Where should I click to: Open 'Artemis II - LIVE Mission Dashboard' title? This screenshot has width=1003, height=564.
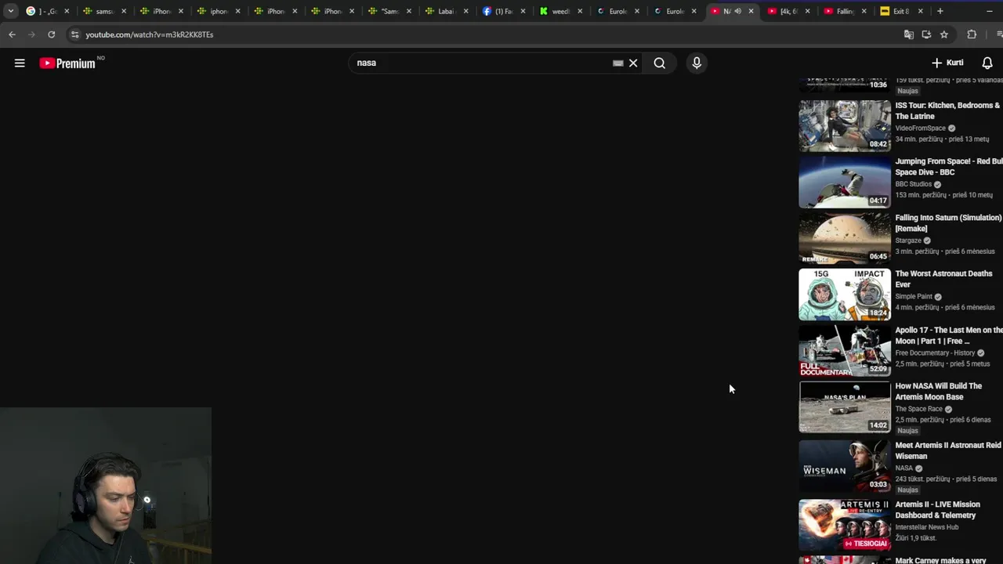(x=937, y=510)
